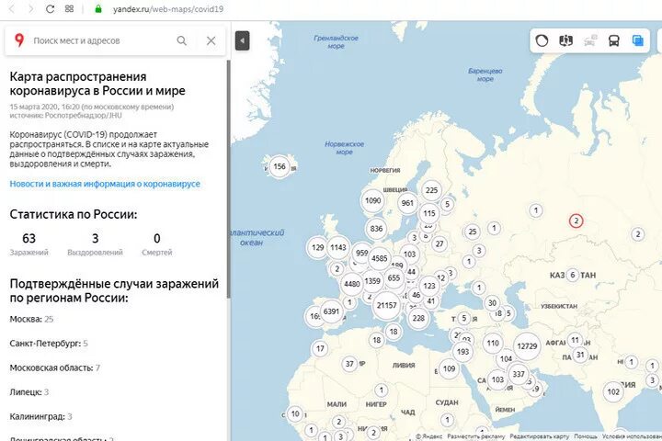Open the blue map layers icon
This screenshot has height=441, width=662.
coord(637,40)
